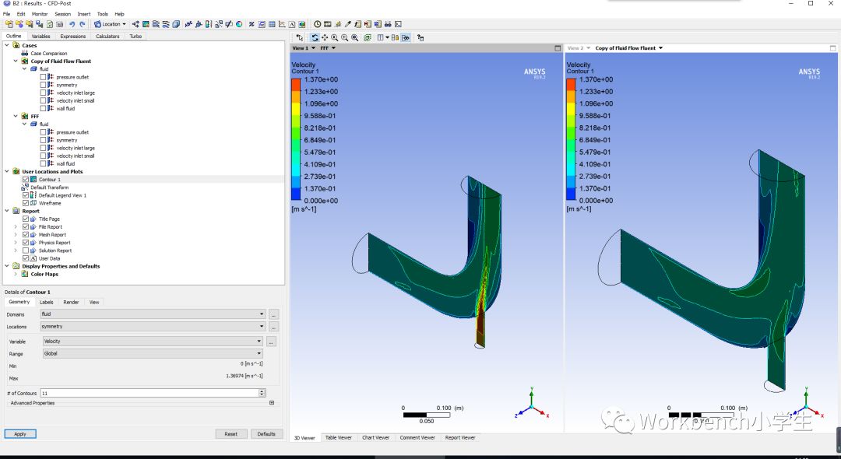Viewport: 841px width, 459px height.
Task: Click the # of Contours spinner arrows
Action: (262, 393)
